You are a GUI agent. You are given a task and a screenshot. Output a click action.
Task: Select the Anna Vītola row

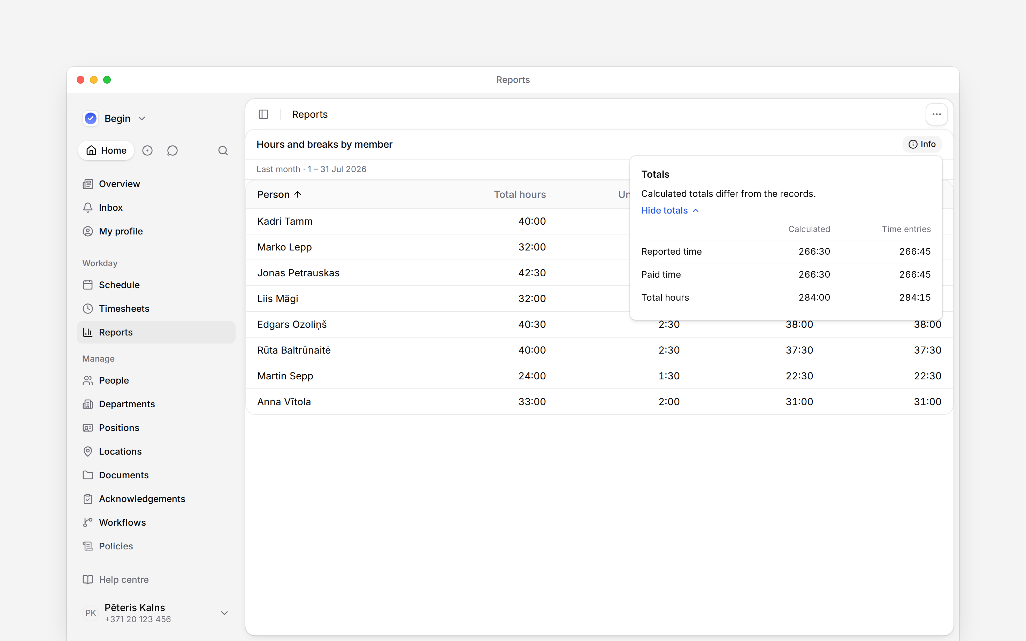599,402
